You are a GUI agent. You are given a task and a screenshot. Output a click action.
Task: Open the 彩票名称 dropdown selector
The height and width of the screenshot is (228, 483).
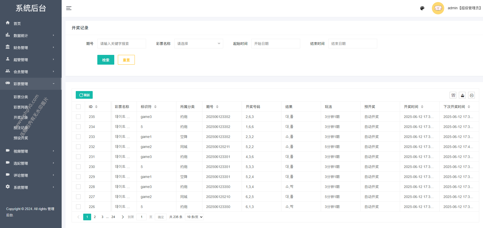[198, 44]
